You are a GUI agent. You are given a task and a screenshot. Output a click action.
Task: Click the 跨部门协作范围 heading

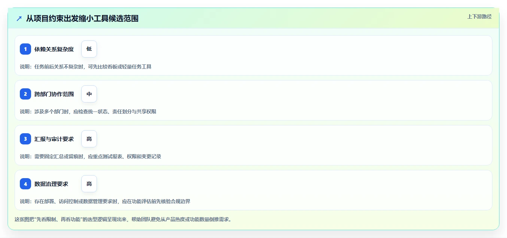tap(54, 94)
